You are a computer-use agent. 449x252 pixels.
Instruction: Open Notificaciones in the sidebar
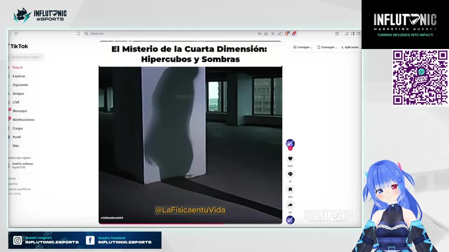[x=24, y=120]
